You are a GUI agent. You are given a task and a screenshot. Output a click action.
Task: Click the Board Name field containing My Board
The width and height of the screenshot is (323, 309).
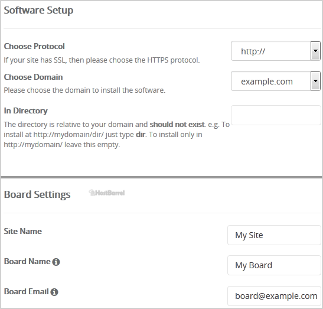(x=274, y=265)
